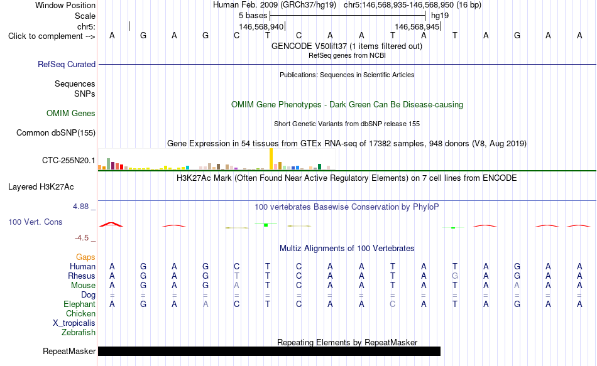Click the first light gray A in Mouse row
Screen dimensions: 597x366
(236, 286)
